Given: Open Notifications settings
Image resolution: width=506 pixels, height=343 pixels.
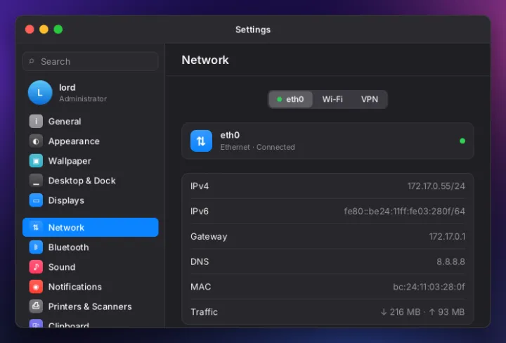Looking at the screenshot, I should coord(91,287).
